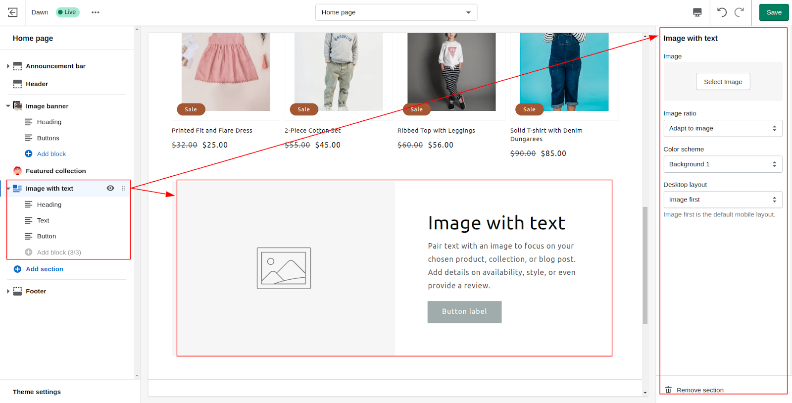Click the Dawn theme name
792x403 pixels.
pos(40,12)
